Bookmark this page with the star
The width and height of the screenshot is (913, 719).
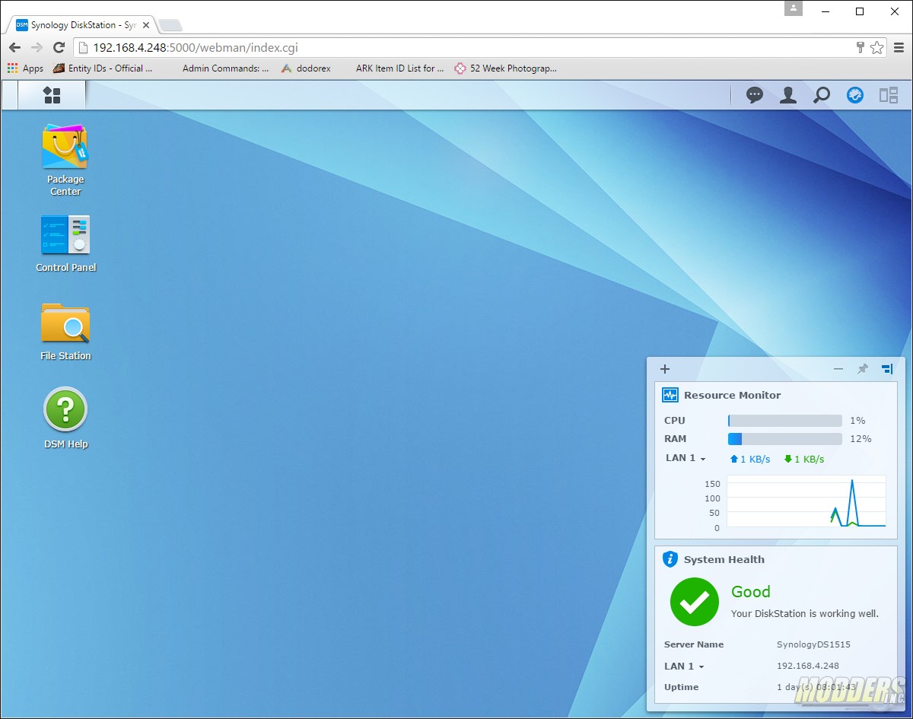pos(877,47)
